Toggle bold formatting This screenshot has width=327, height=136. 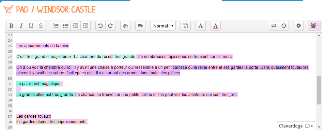(11, 26)
